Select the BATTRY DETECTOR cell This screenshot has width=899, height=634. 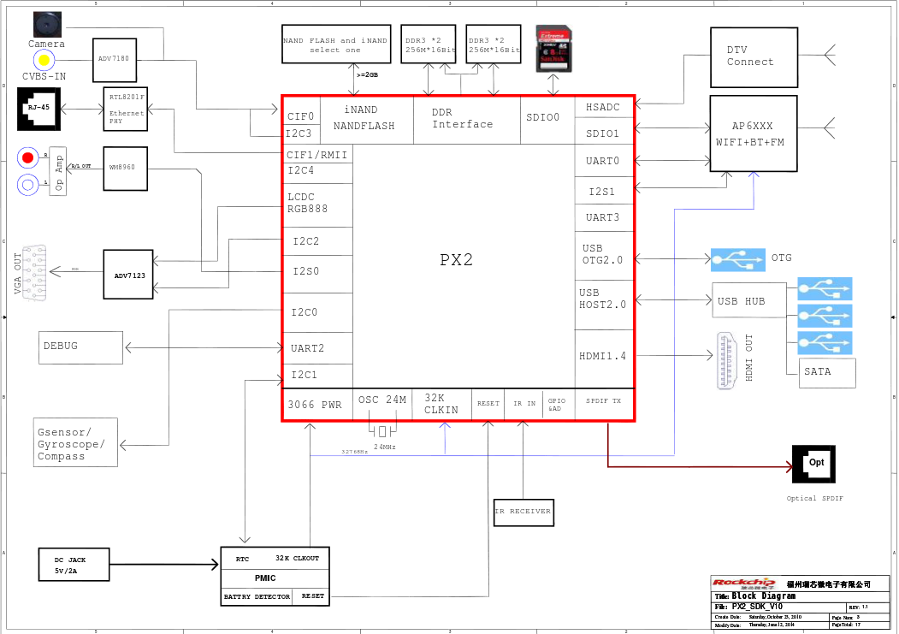[257, 596]
